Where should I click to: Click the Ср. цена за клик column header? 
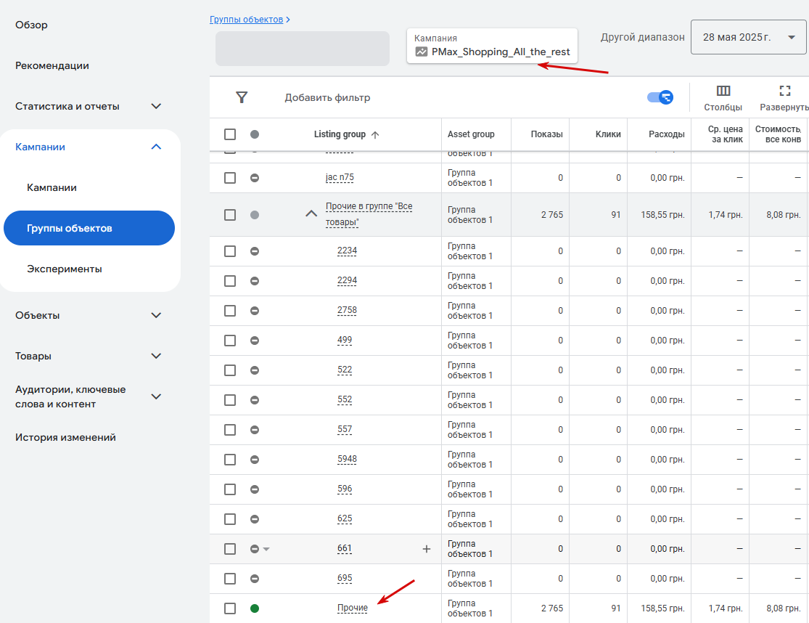tap(725, 134)
